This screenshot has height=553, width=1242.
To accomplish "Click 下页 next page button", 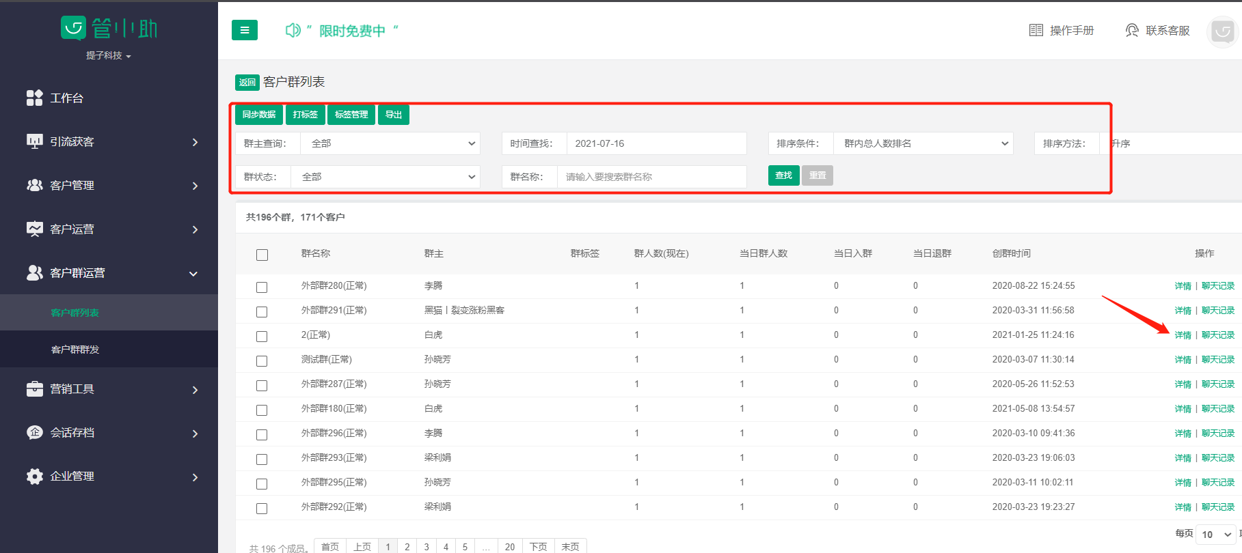I will tap(539, 547).
